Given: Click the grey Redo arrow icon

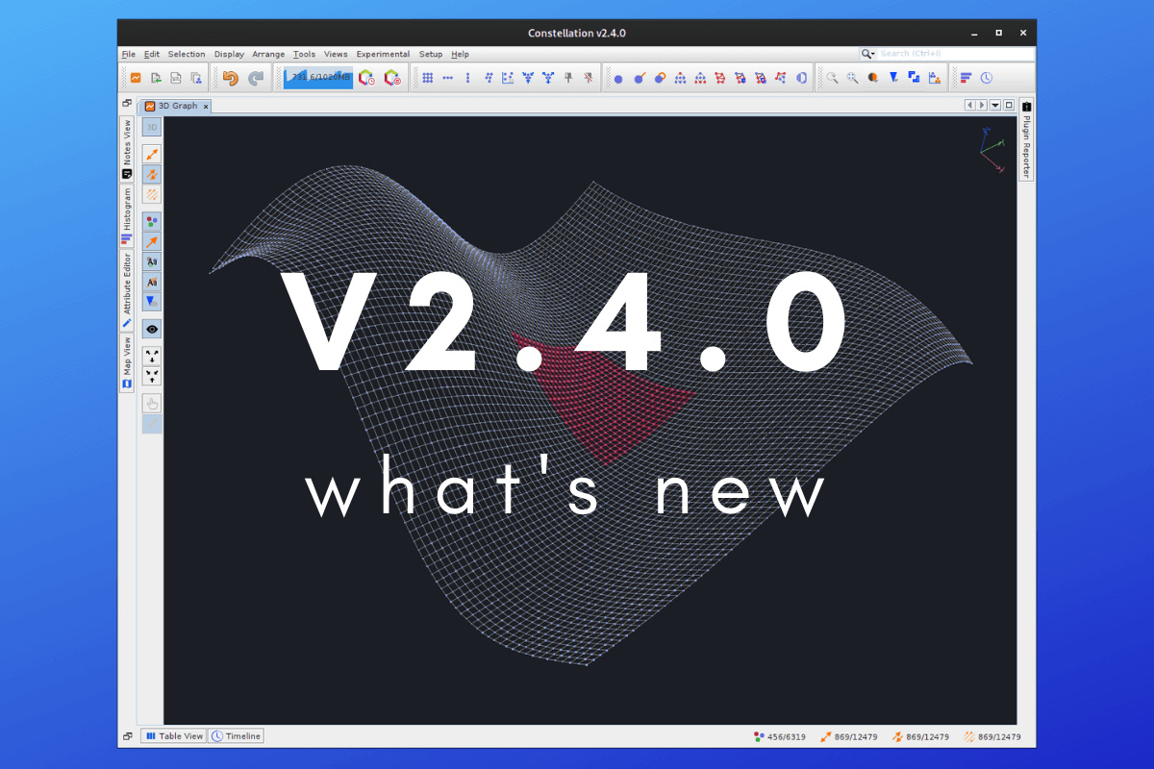Looking at the screenshot, I should (x=255, y=79).
